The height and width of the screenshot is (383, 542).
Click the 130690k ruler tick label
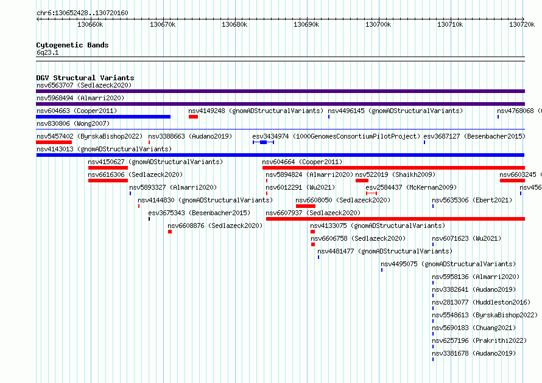tap(306, 24)
